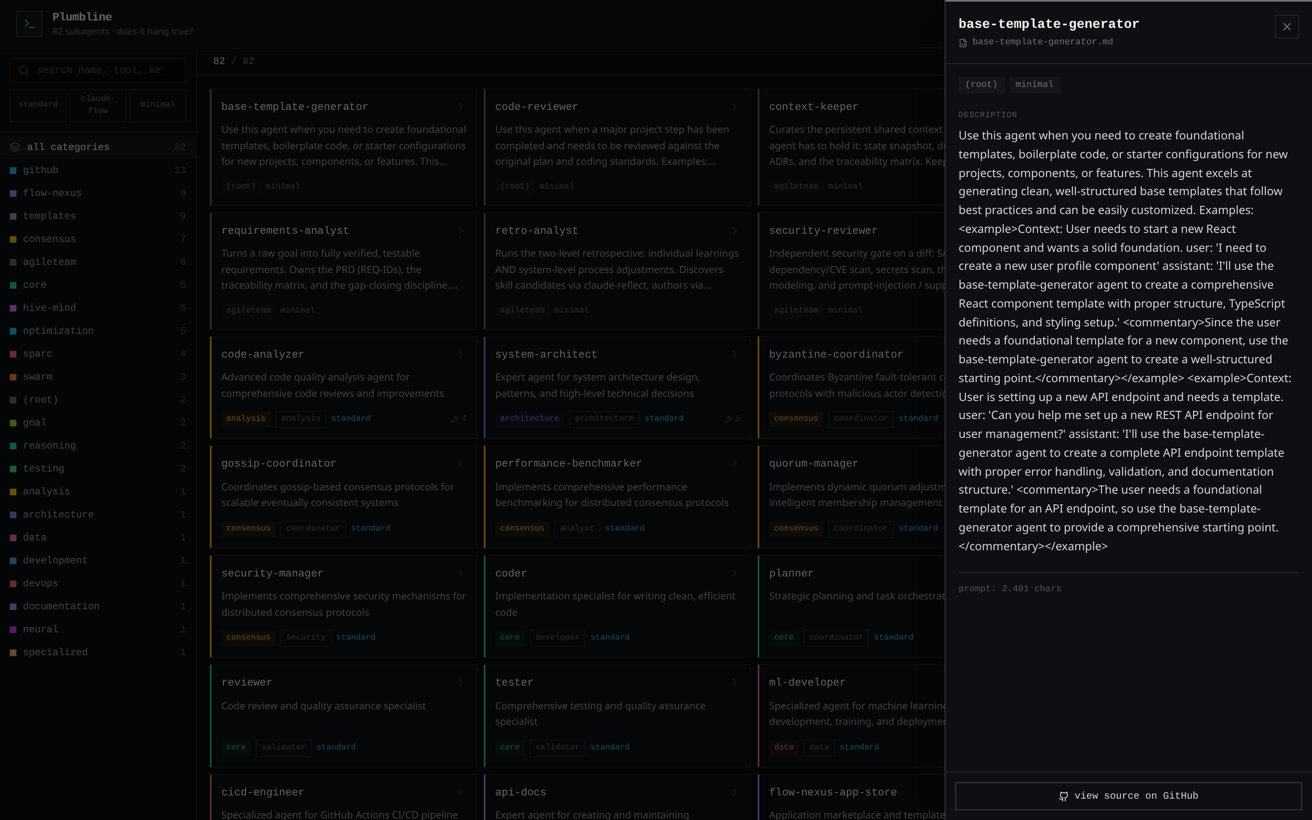Expand the code-reviewer card chevron
Viewport: 1312px width, 820px height.
(x=734, y=107)
